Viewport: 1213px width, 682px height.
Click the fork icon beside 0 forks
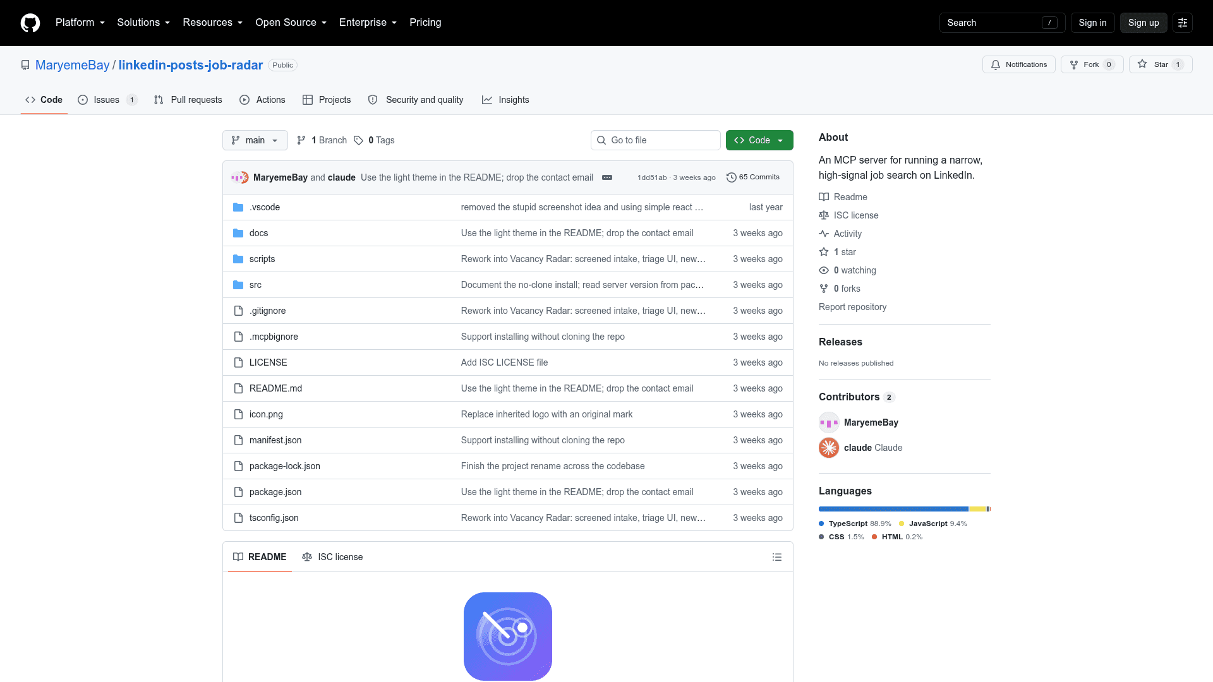pos(824,289)
